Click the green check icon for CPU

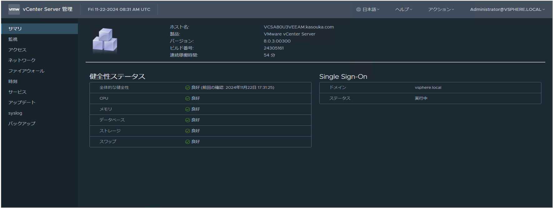point(187,98)
